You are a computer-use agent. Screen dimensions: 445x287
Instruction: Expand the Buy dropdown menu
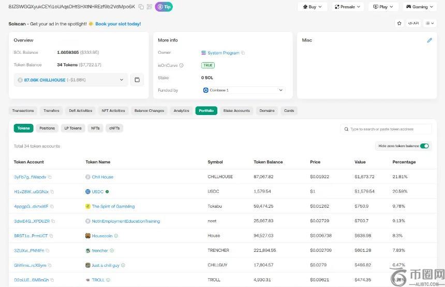click(x=311, y=7)
